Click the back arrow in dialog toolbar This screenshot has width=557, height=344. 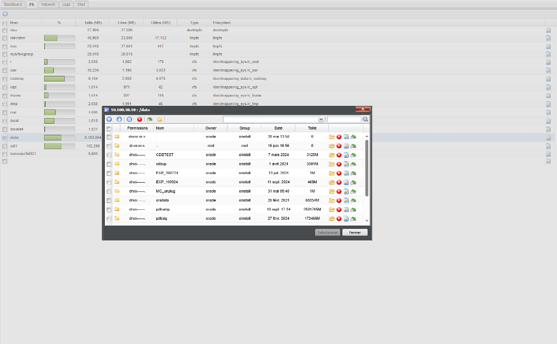pos(109,119)
